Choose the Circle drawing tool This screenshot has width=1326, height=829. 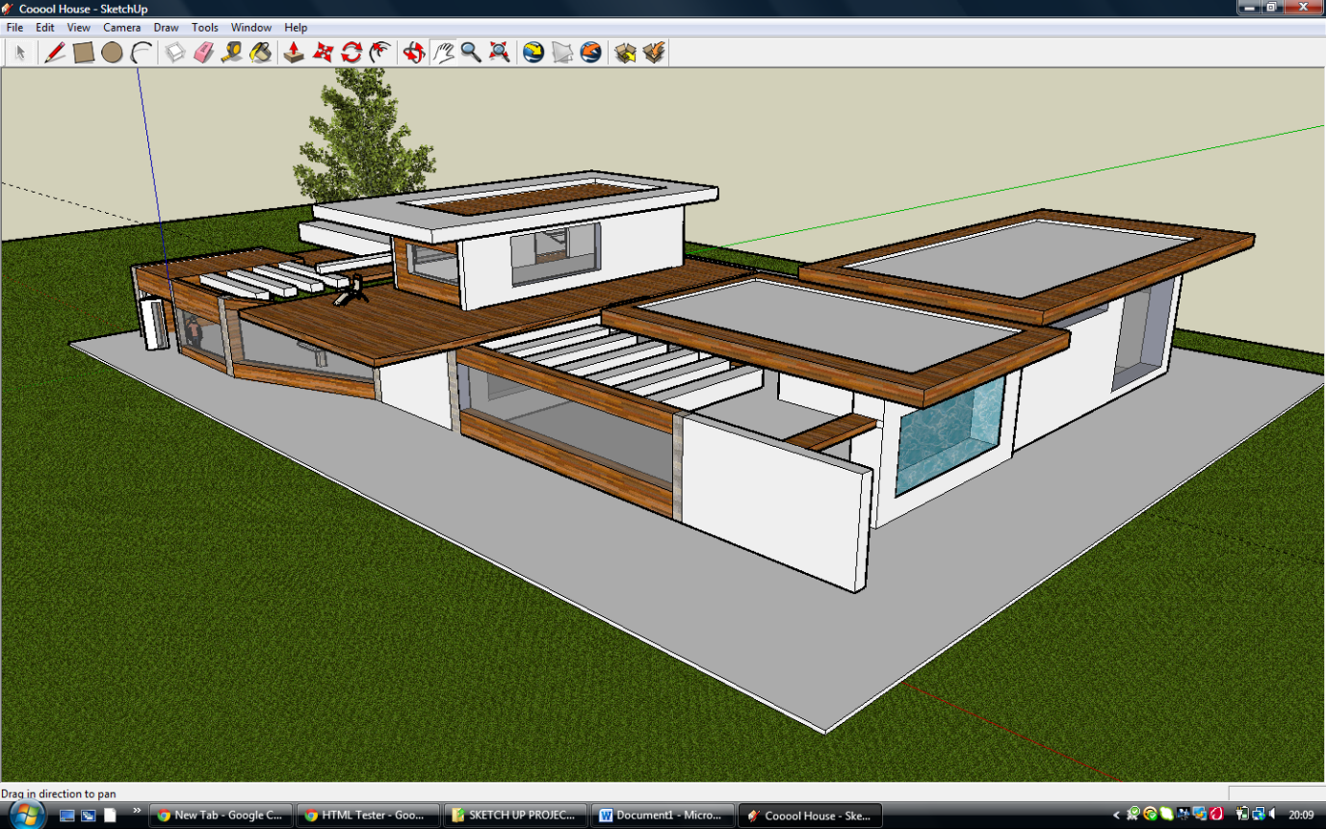(111, 53)
